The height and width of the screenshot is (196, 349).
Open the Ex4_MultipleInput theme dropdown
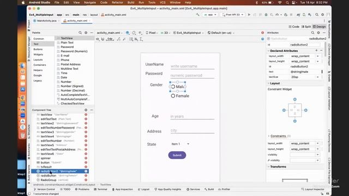pyautogui.click(x=188, y=33)
